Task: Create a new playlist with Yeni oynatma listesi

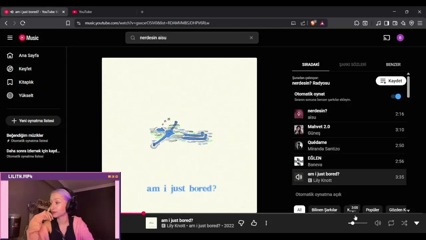Action: point(33,121)
